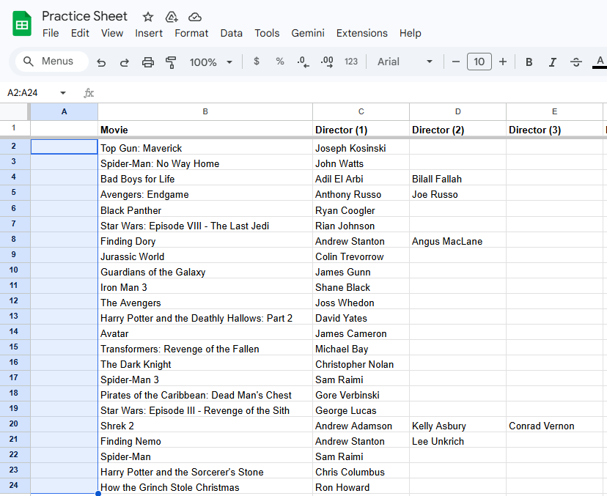Select row 1 header
This screenshot has height=496, width=607.
pyautogui.click(x=14, y=128)
